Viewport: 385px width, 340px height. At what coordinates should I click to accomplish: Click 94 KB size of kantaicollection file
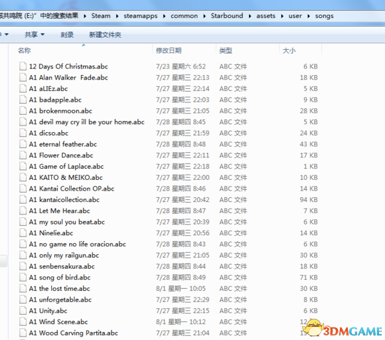(309, 200)
